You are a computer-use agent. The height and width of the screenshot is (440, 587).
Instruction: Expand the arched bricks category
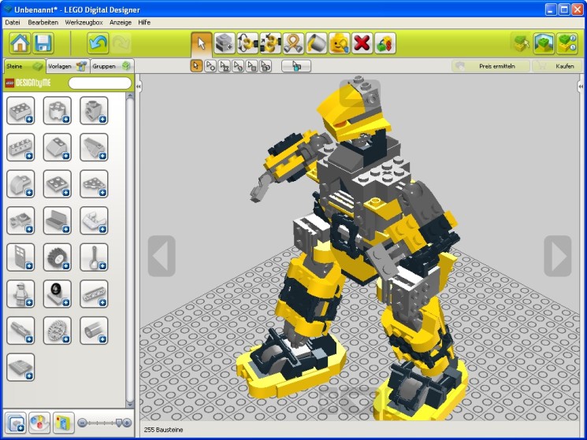pos(20,184)
